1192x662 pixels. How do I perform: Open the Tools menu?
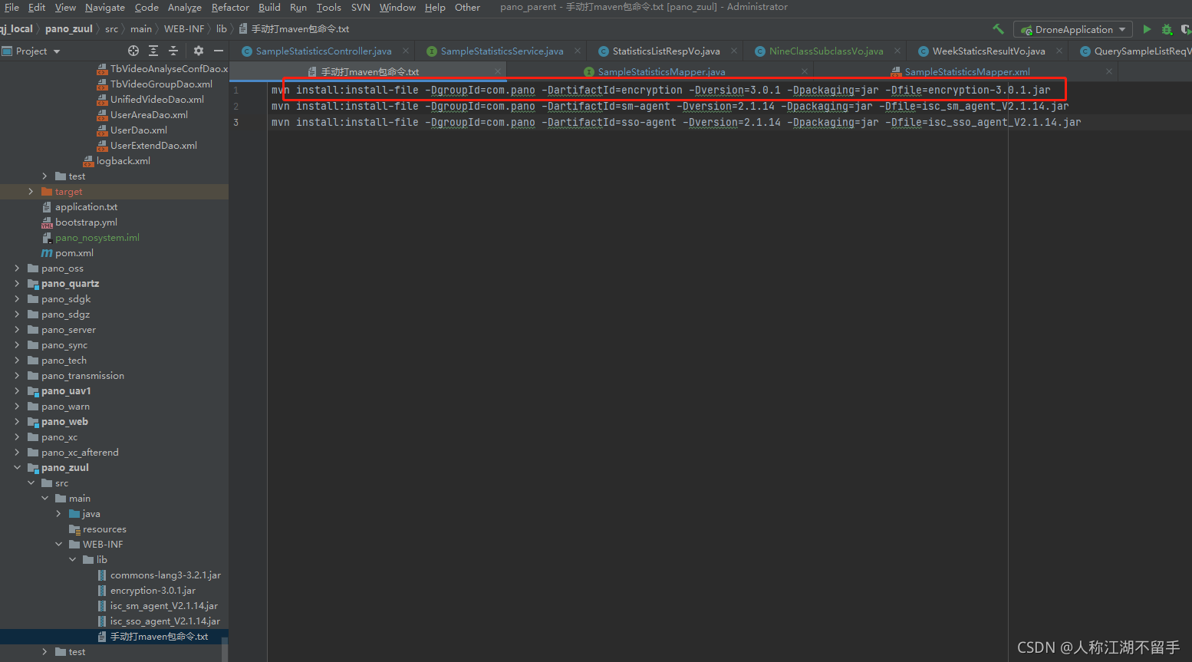point(329,7)
